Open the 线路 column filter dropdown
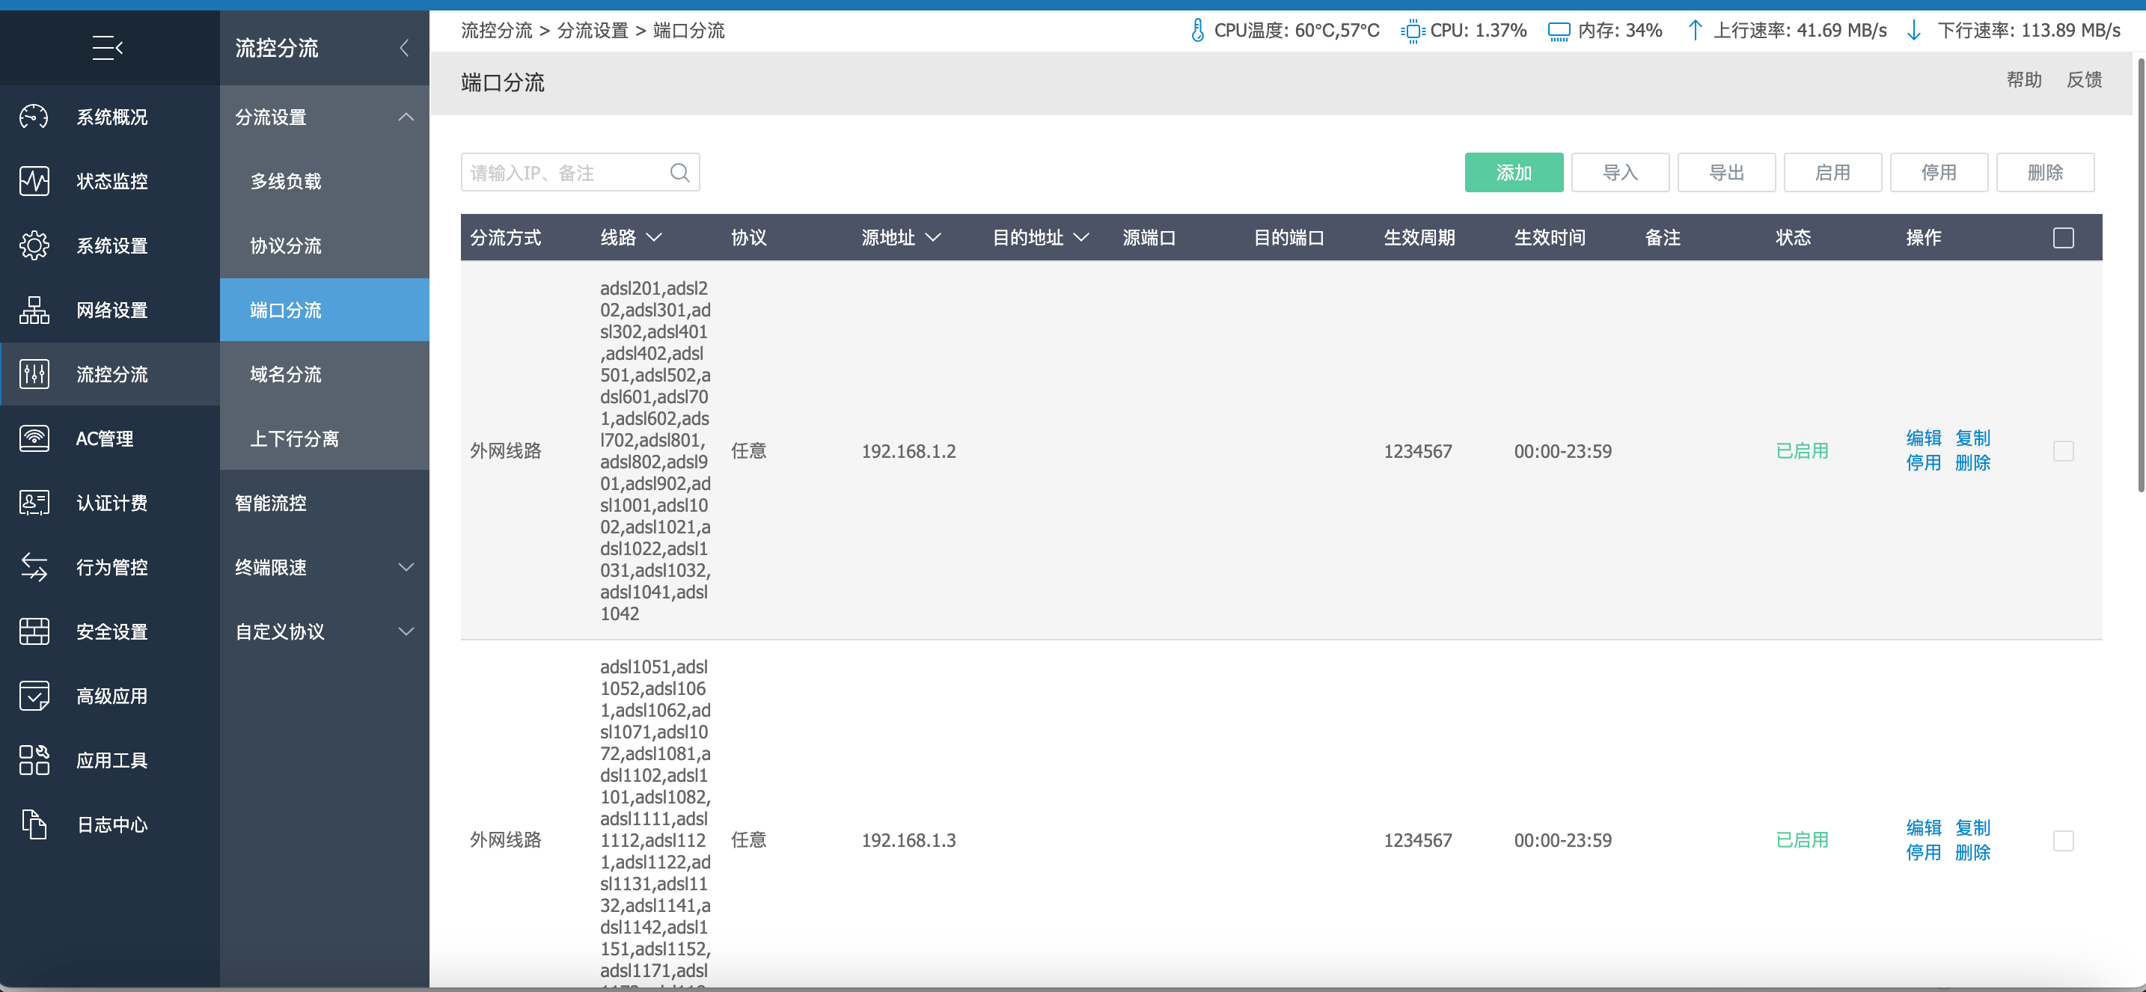This screenshot has height=992, width=2146. click(x=654, y=238)
